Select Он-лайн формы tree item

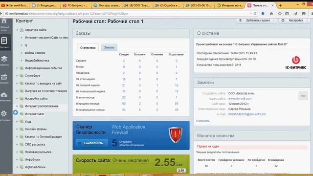click(x=36, y=129)
